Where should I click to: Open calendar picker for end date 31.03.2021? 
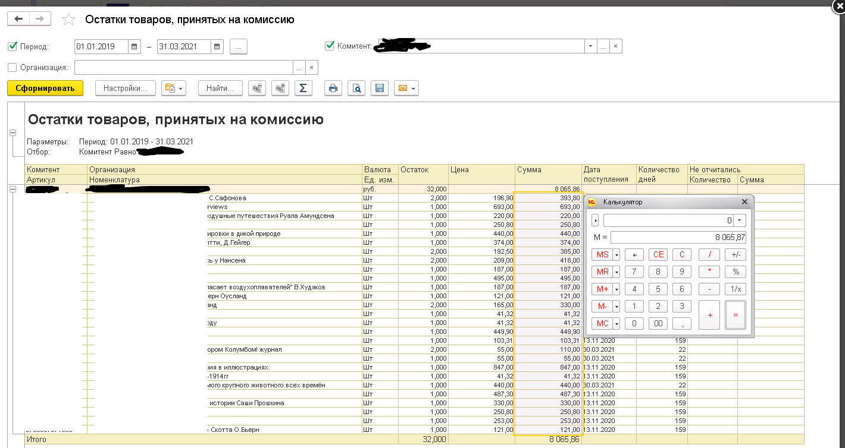[x=217, y=46]
